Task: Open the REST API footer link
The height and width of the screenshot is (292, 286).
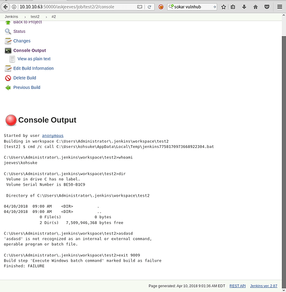Action: [237, 286]
